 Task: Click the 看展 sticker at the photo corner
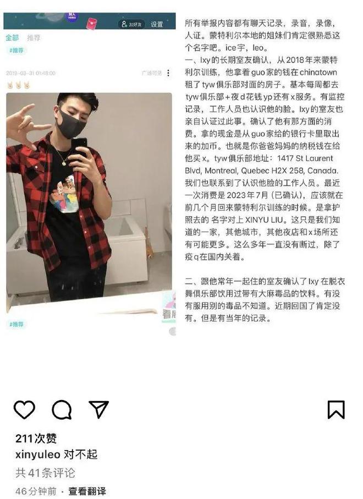[169, 307]
